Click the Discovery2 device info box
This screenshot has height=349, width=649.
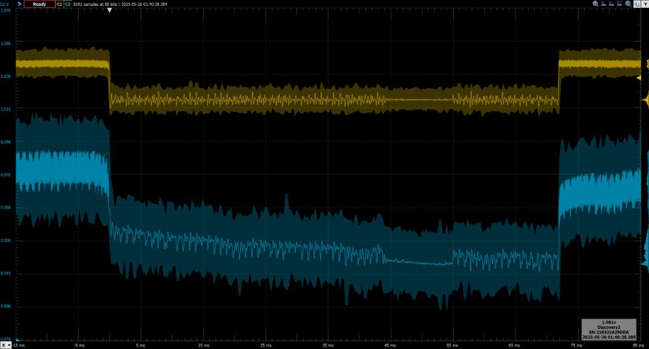click(609, 330)
